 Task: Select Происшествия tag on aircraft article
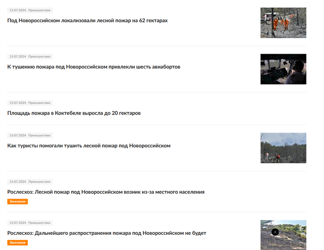click(39, 56)
